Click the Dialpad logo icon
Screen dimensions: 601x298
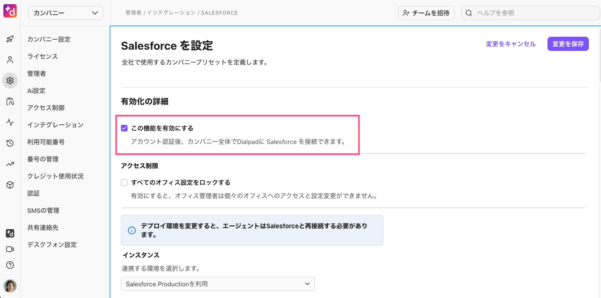tap(10, 10)
